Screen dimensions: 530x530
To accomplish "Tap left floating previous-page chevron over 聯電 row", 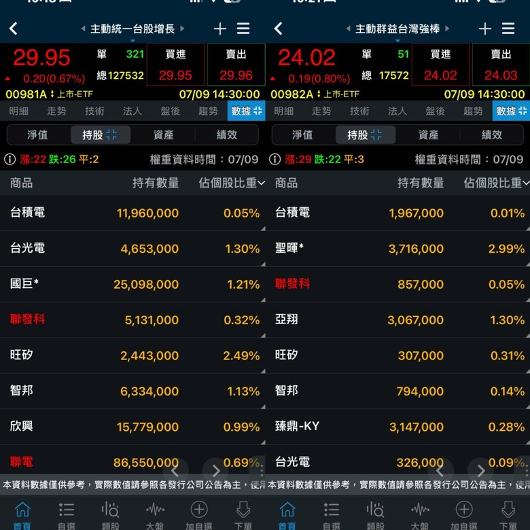I will (175, 470).
